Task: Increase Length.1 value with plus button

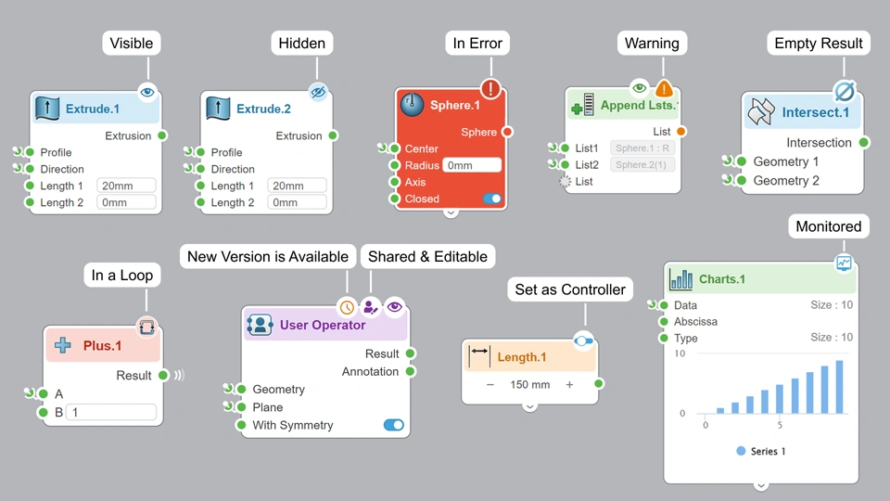Action: (569, 384)
